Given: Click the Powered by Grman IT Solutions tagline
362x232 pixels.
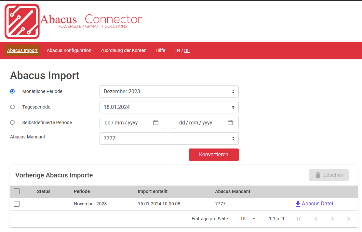Looking at the screenshot, I should pos(93,27).
